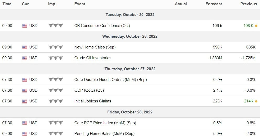Select the Thursday, October 27, 2022 date row
Screen dimensions: 260x137
click(130, 69)
